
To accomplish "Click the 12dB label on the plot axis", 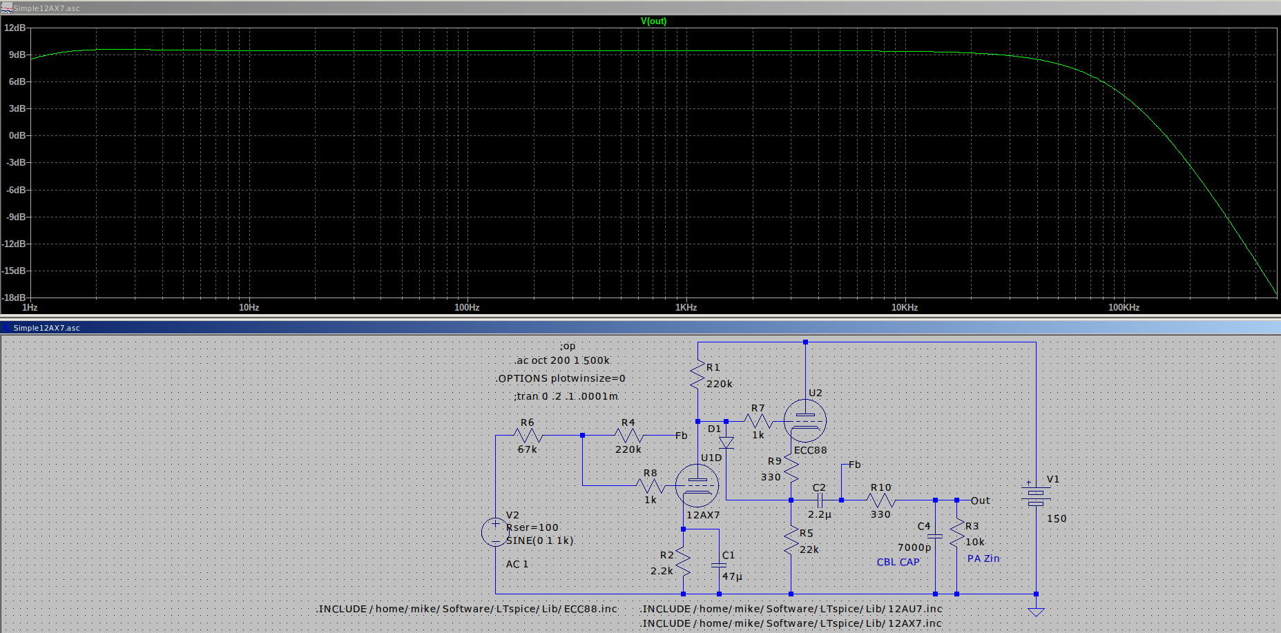I will coord(15,28).
